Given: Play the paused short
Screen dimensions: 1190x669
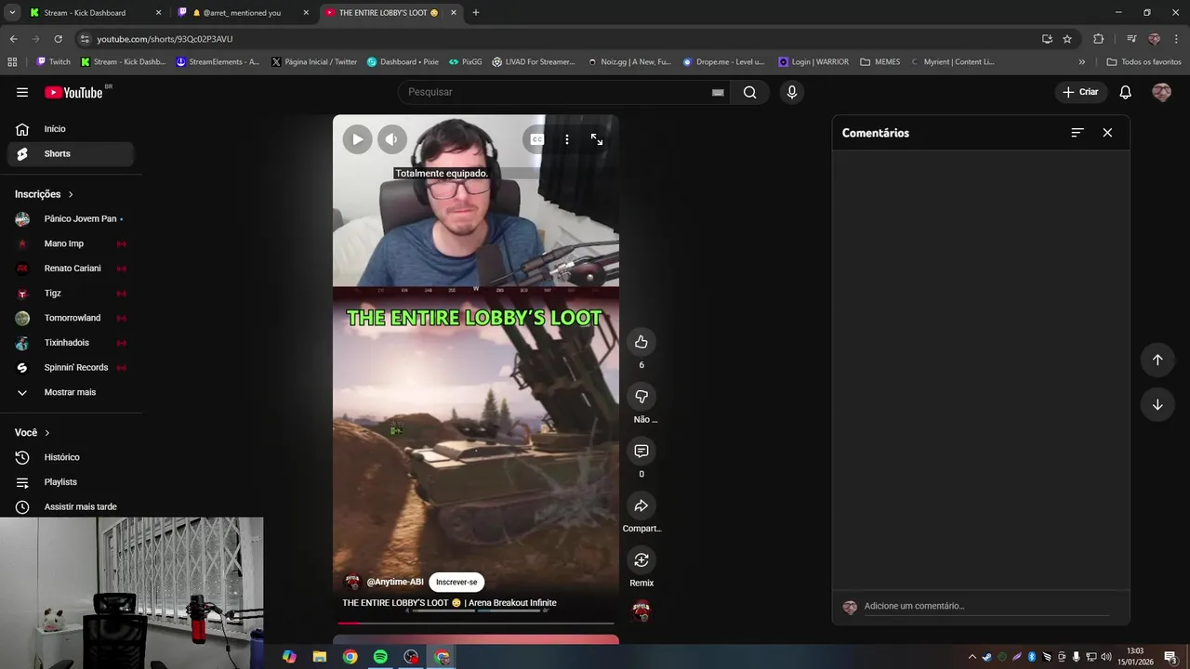Looking at the screenshot, I should 357,139.
